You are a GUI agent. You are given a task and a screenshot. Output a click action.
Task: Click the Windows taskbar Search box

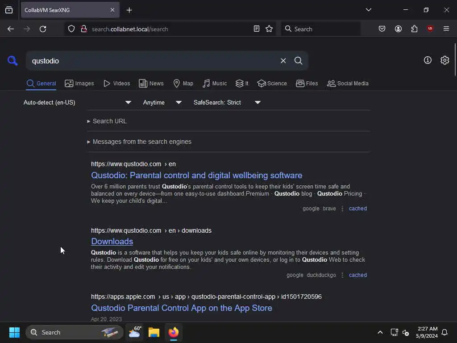pos(75,332)
